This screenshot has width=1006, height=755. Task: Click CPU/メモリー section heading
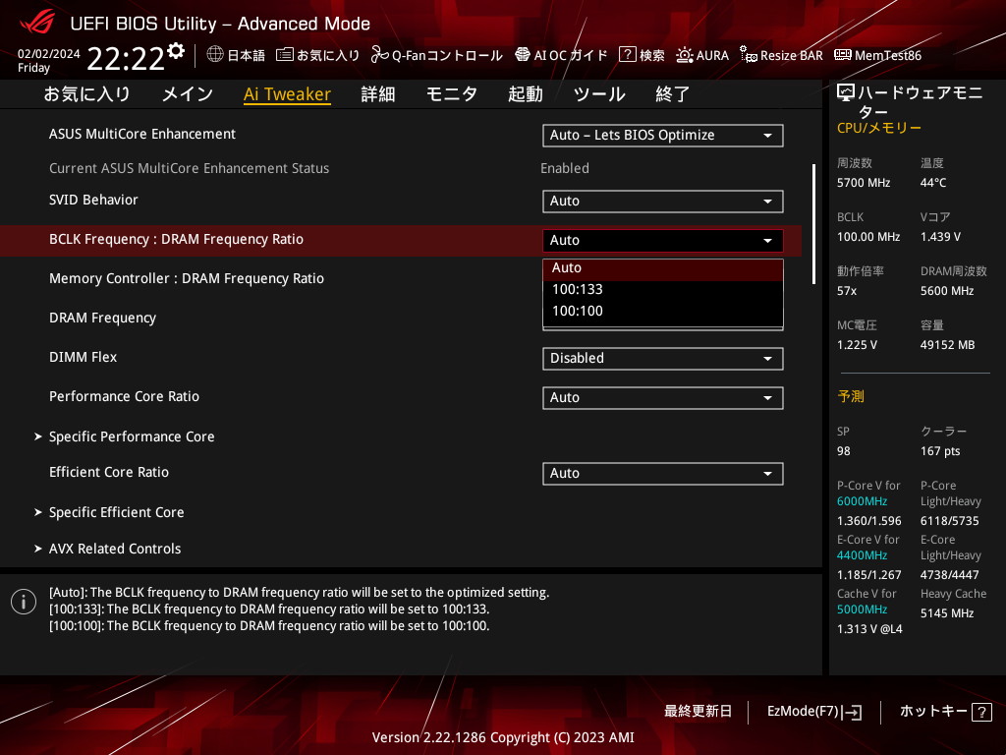point(879,128)
